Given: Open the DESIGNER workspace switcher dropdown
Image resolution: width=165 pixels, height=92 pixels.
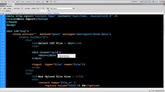Looking at the screenshot, I should pyautogui.click(x=135, y=2).
